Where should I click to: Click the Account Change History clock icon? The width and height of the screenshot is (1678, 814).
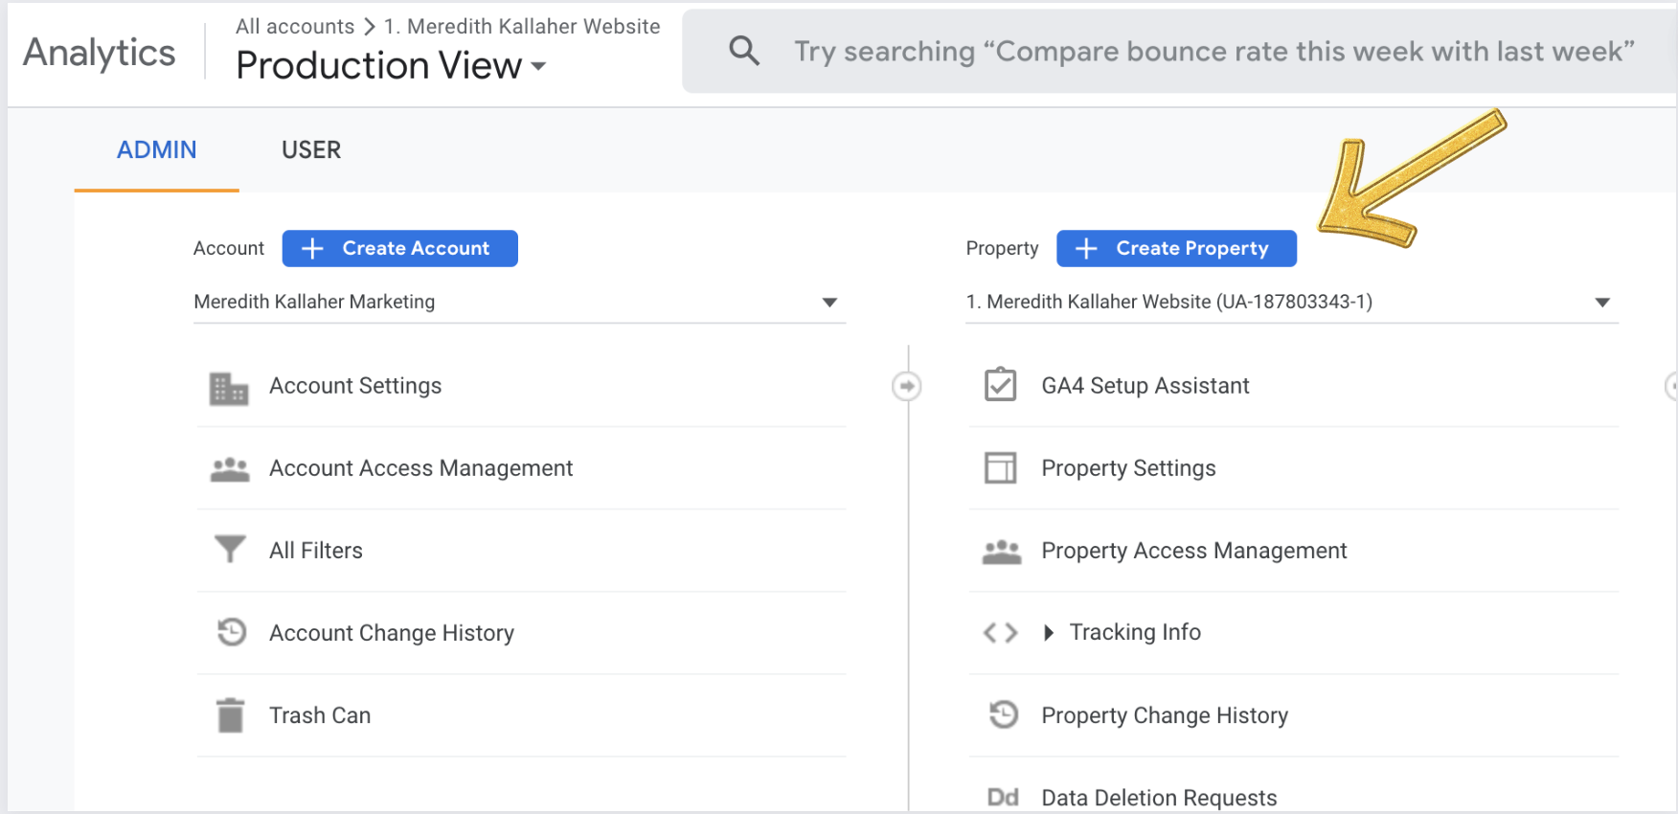(x=231, y=632)
